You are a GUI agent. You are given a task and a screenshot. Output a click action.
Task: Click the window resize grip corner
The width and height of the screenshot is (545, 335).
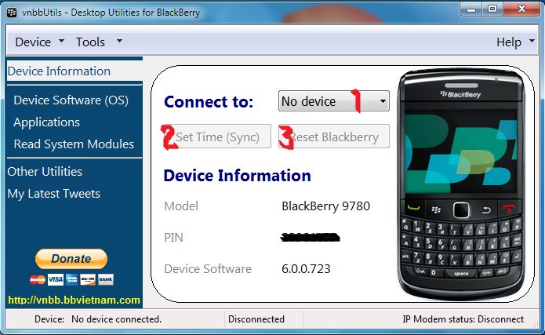535,324
